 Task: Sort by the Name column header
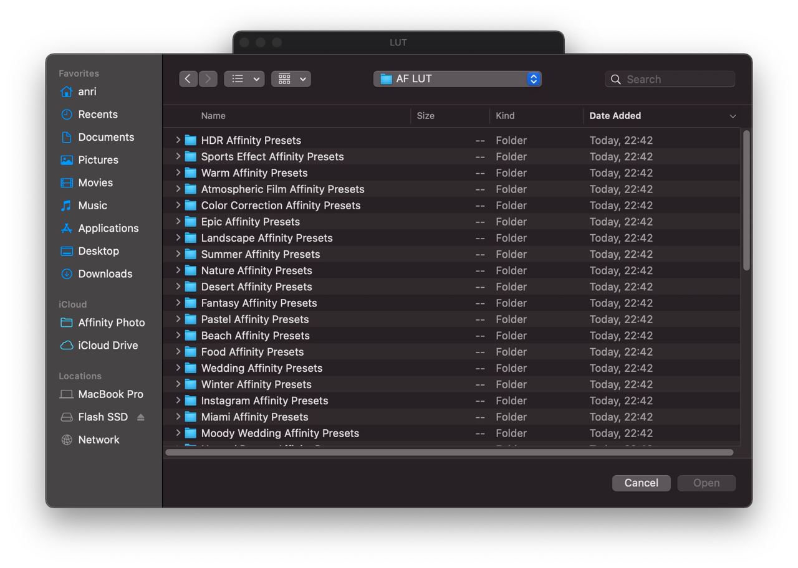213,116
